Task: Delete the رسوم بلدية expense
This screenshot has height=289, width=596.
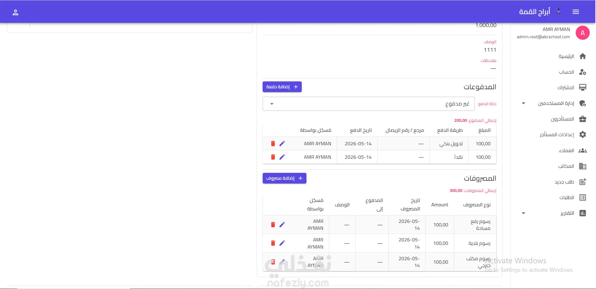Action: click(273, 243)
